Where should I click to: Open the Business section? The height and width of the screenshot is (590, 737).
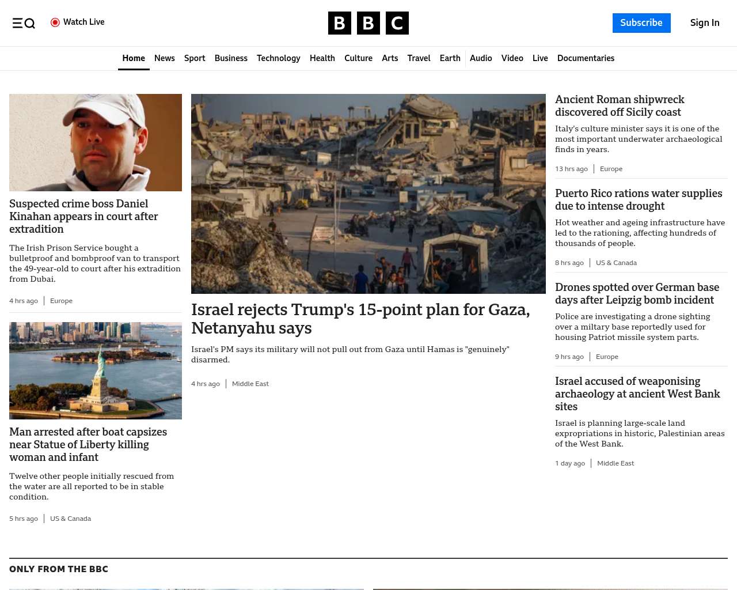pos(231,58)
